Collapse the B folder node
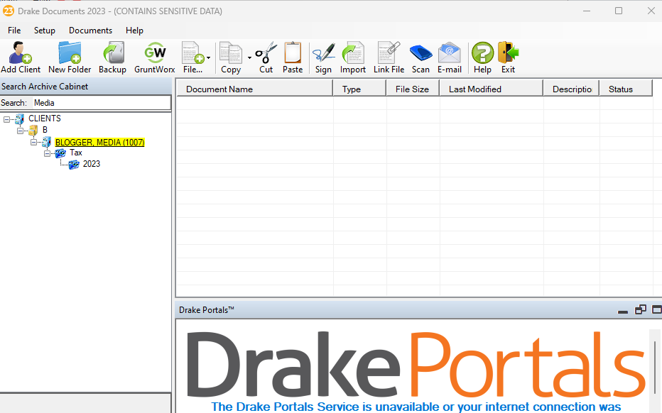662x413 pixels. pyautogui.click(x=21, y=131)
